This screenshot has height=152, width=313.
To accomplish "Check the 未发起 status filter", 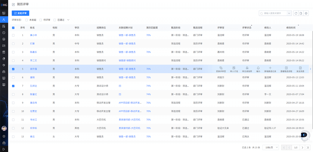I will pyautogui.click(x=27, y=20).
